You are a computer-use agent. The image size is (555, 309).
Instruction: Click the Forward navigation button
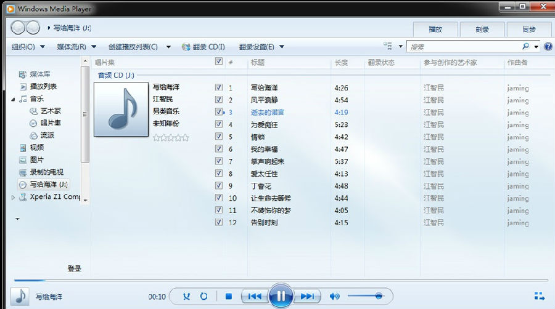[x=33, y=28]
